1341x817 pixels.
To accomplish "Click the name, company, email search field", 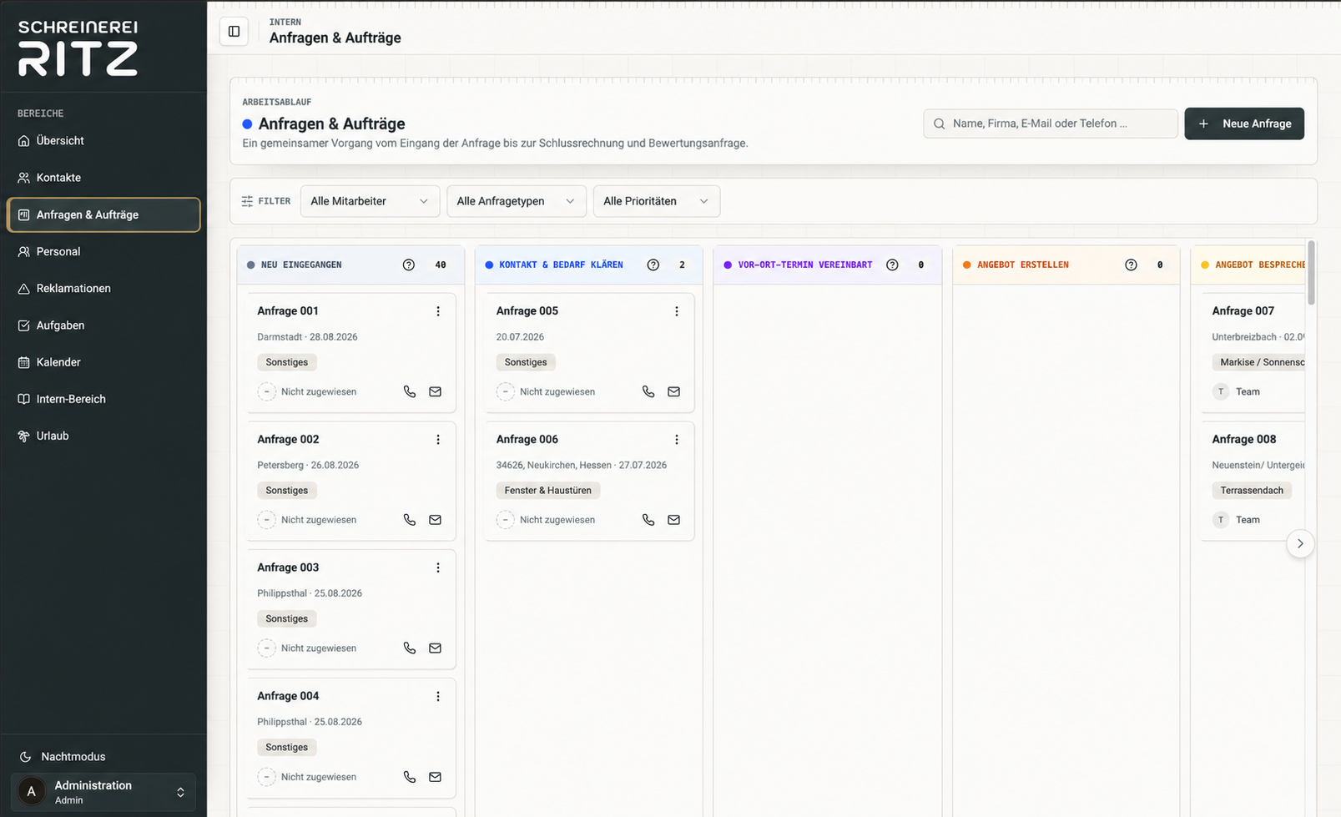I will 1051,124.
